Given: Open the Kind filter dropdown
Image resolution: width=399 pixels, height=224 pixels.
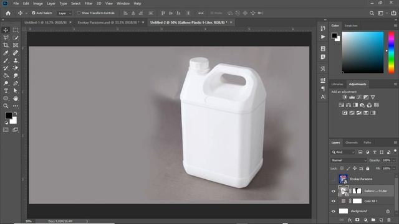Looking at the screenshot, I should [x=343, y=152].
